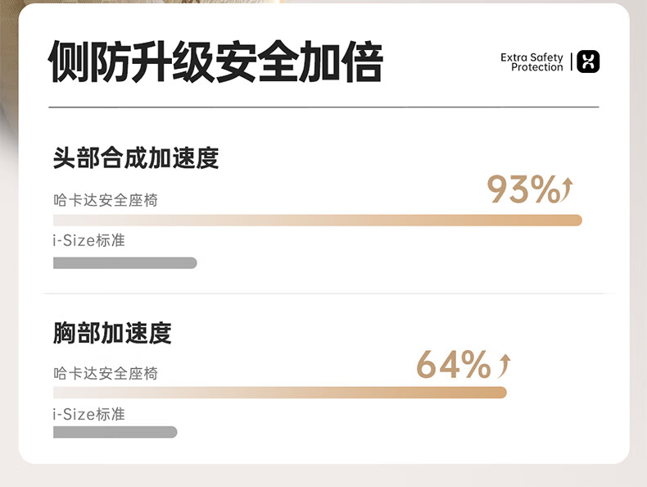The image size is (647, 487).
Task: Click the Extra Safety Protection text
Action: [532, 62]
